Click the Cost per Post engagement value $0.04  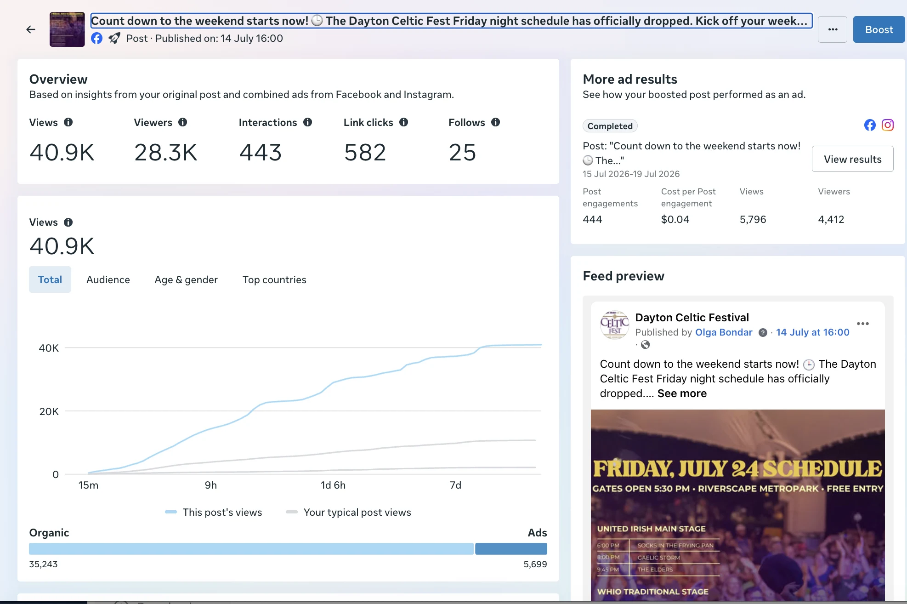click(675, 219)
